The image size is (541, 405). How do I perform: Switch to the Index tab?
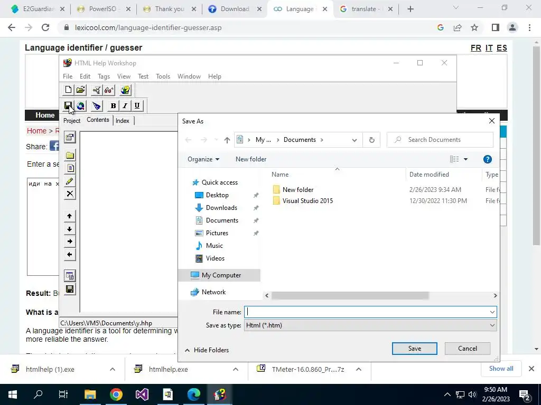click(123, 121)
